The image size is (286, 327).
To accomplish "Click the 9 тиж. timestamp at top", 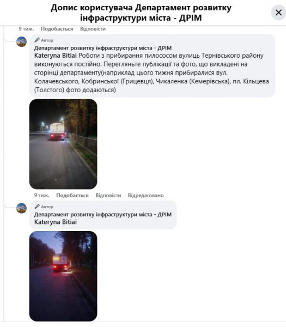I will pyautogui.click(x=26, y=29).
